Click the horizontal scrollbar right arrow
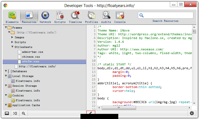Screen dimensions: 199x119 click(x=189, y=108)
